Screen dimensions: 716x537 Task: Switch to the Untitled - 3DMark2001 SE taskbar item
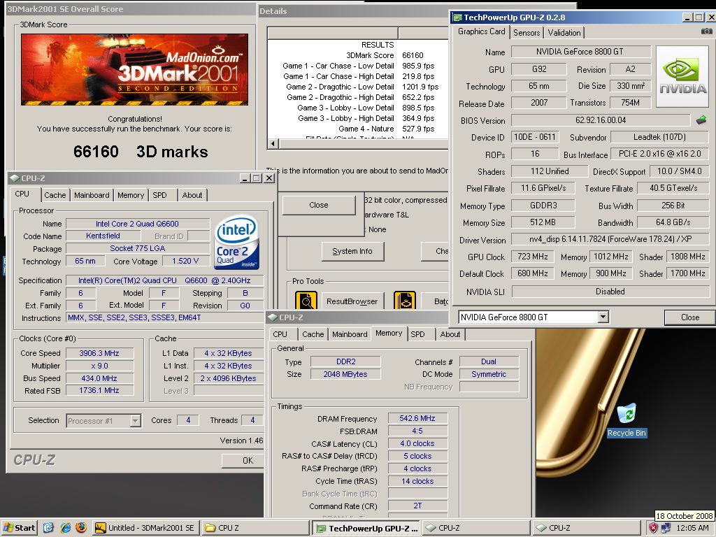click(145, 528)
